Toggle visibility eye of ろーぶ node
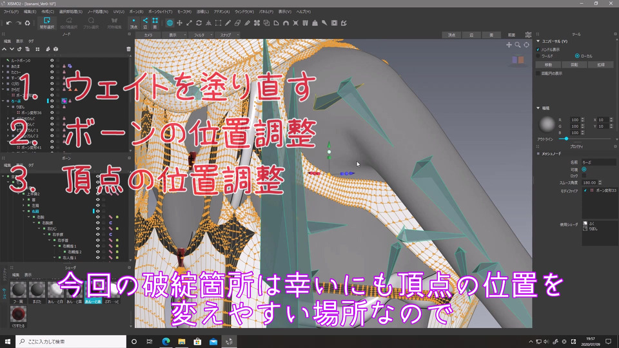Viewport: 619px width, 348px height. pyautogui.click(x=52, y=101)
